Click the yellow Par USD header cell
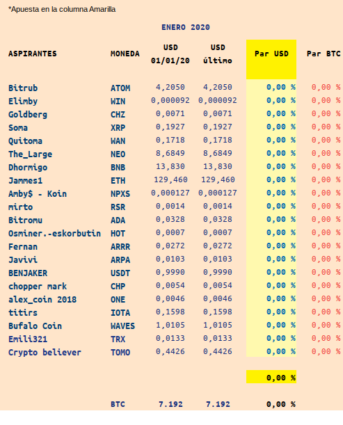 (271, 59)
